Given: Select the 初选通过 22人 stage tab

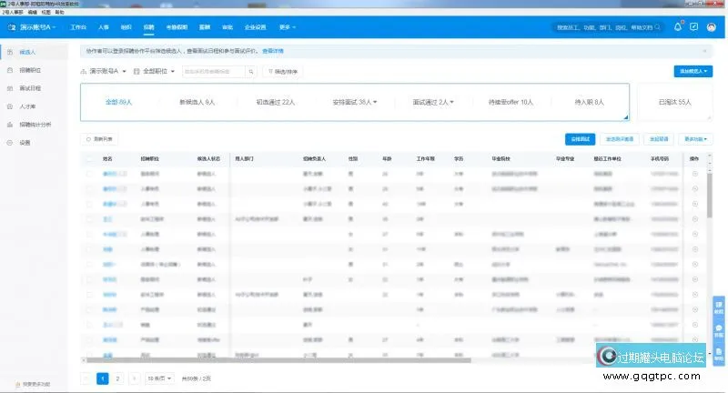Looking at the screenshot, I should point(276,102).
